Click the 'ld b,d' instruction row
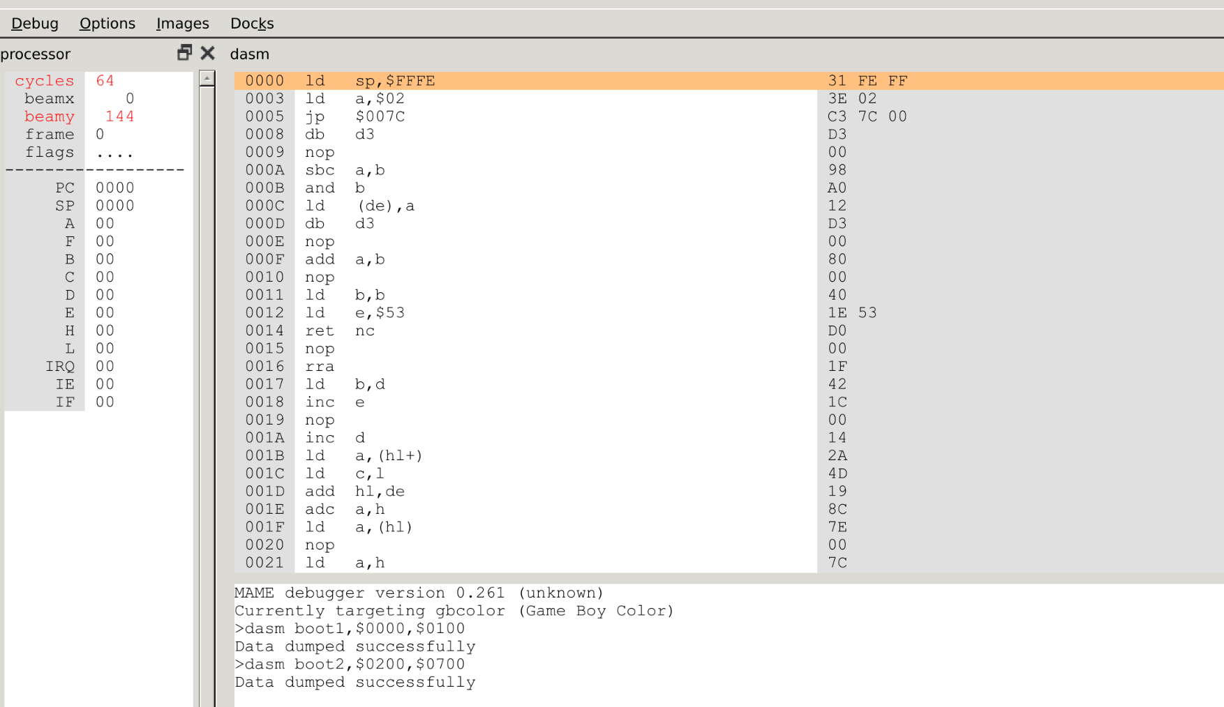 point(729,384)
